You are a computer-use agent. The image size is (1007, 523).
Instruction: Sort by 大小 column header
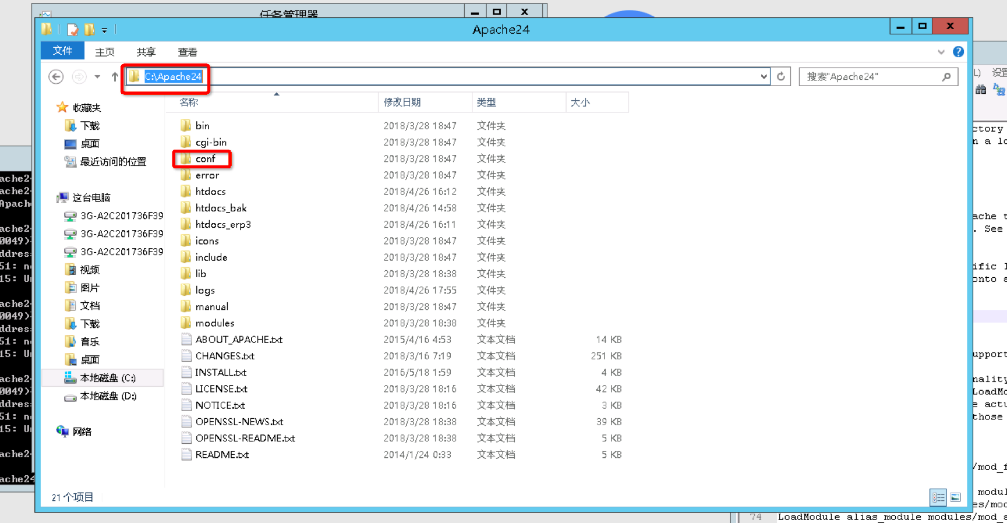[580, 102]
